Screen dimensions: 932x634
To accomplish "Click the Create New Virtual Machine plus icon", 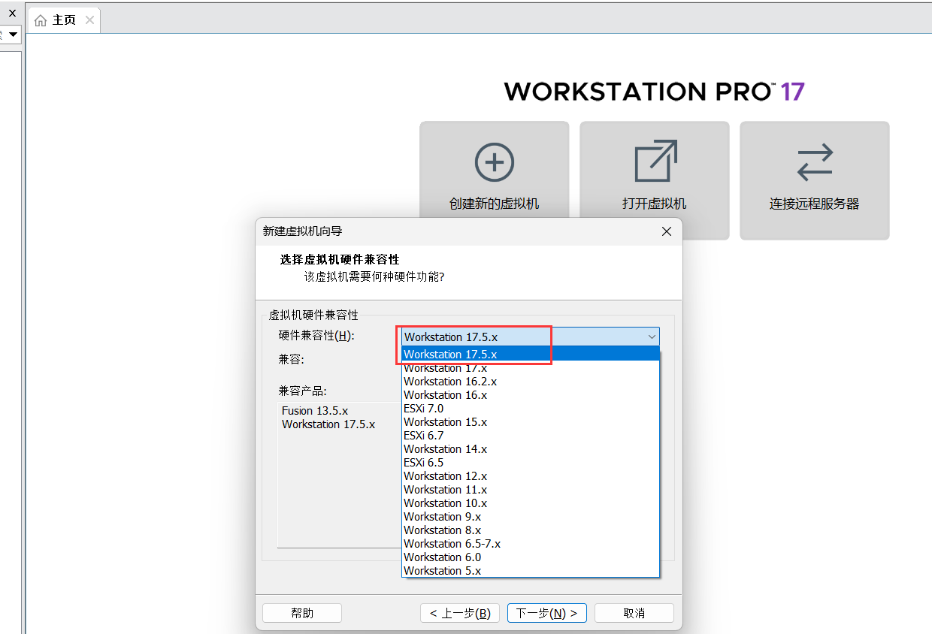I will (x=495, y=162).
